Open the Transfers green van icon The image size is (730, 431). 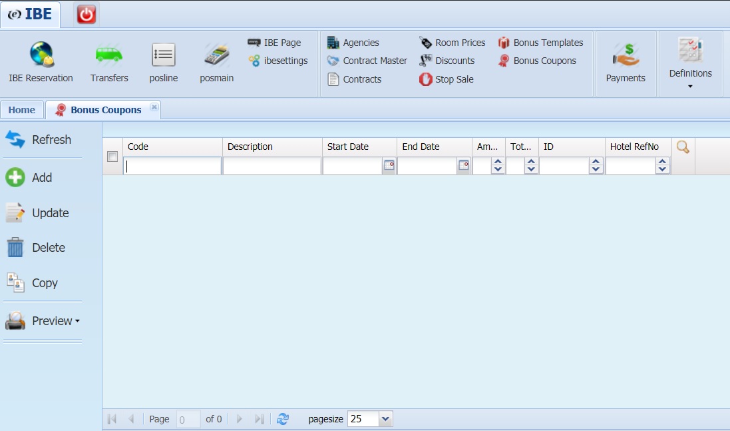[x=109, y=55]
